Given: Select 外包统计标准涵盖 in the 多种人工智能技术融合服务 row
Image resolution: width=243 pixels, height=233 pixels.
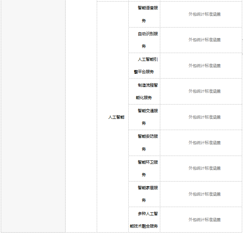Looking at the screenshot, I should click(x=205, y=220).
